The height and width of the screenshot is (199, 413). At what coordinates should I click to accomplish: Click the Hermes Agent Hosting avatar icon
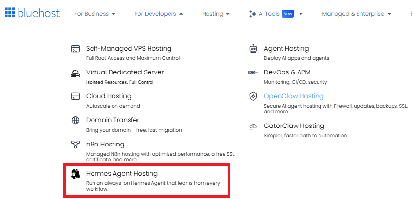(75, 174)
